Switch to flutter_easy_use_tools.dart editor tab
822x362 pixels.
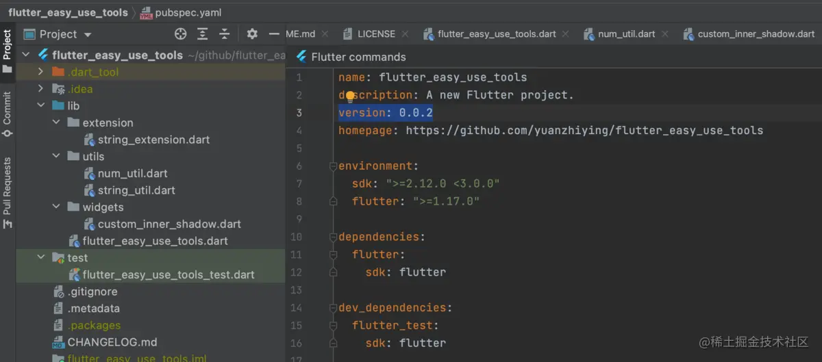(497, 34)
